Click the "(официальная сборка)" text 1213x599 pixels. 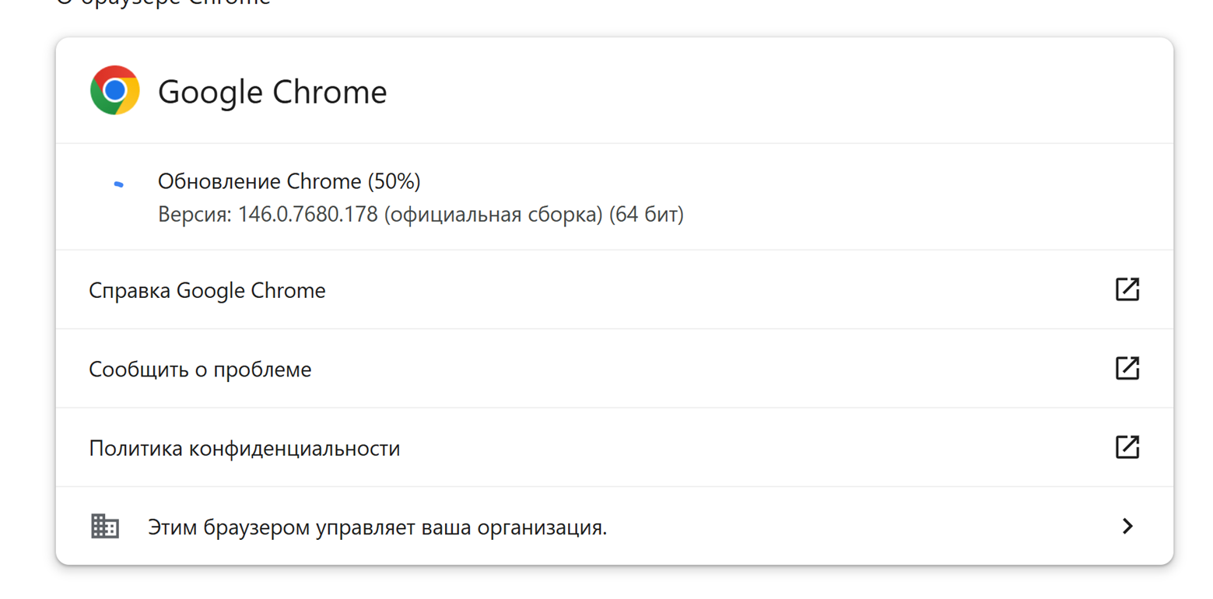tap(493, 214)
